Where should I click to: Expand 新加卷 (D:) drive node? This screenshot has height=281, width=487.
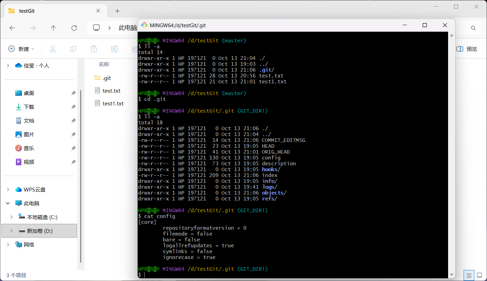tap(11, 231)
